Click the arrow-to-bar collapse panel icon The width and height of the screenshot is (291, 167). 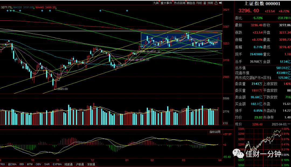pos(220,3)
